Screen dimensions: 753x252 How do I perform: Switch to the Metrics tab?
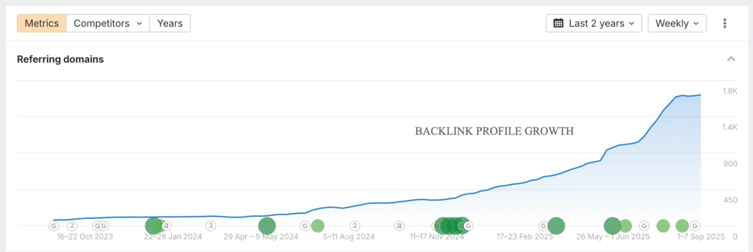tap(41, 23)
